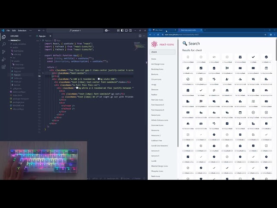Collapse the PRODUCT-1 root folder
The image size is (277, 208).
coord(9,40)
